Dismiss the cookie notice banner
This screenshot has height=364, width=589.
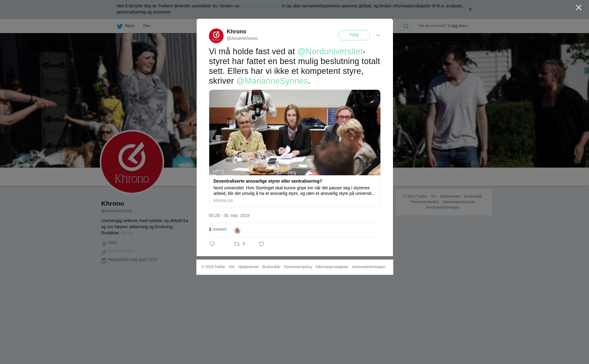click(470, 9)
